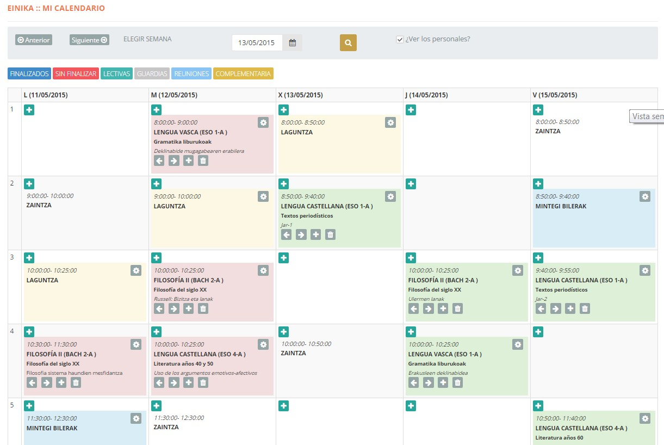Open gear on Wednesday's Lengua Castellana class
The height and width of the screenshot is (445, 664).
pos(390,196)
